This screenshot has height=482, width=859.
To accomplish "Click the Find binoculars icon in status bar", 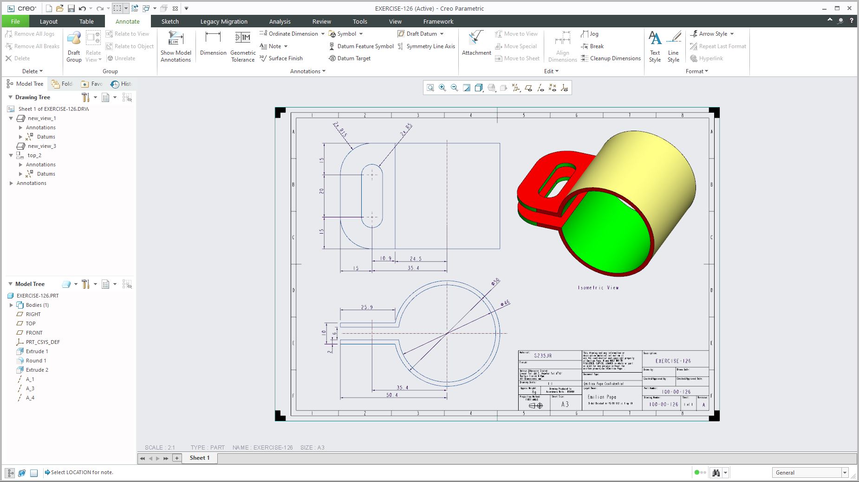I will (716, 473).
